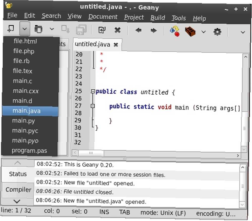Click the Build brick icon

tap(190, 31)
